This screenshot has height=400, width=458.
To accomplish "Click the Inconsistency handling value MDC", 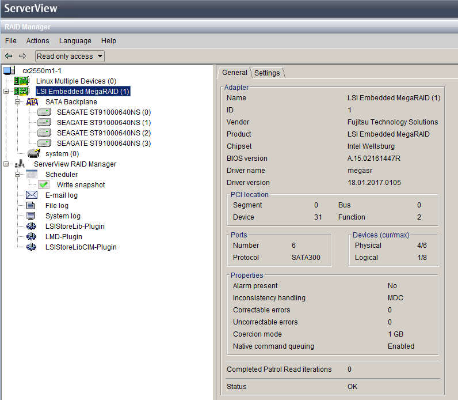I will coord(395,298).
